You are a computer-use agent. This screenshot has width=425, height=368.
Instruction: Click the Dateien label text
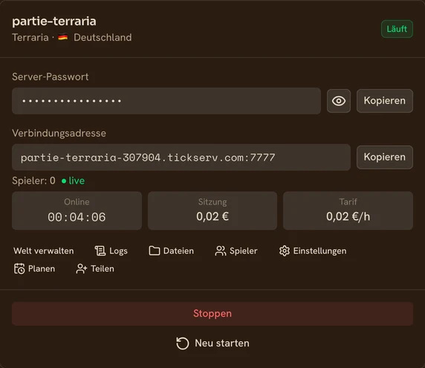pyautogui.click(x=178, y=251)
